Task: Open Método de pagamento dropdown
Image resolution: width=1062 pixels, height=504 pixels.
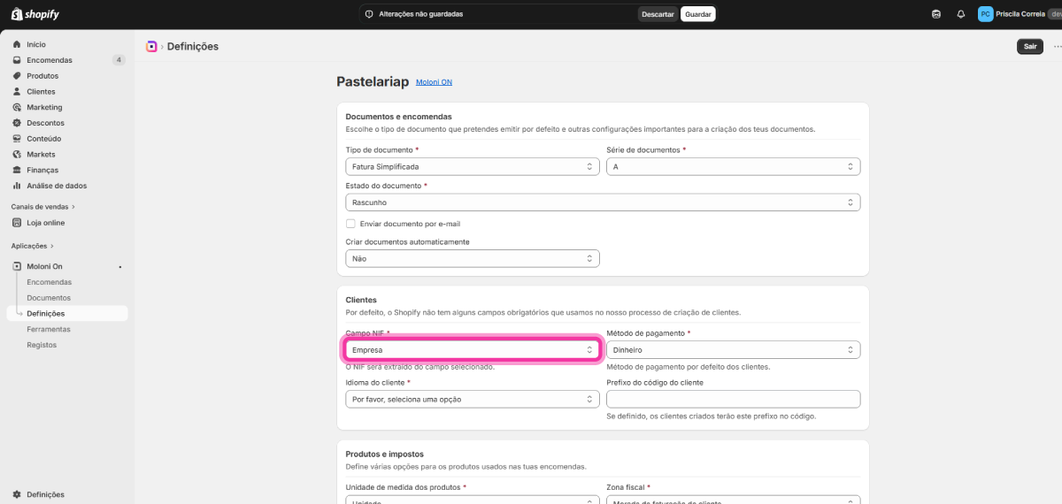Action: [733, 350]
